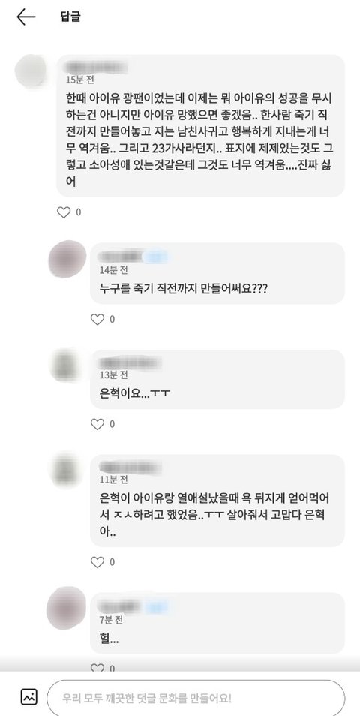Select the 답글 page title

[70, 17]
